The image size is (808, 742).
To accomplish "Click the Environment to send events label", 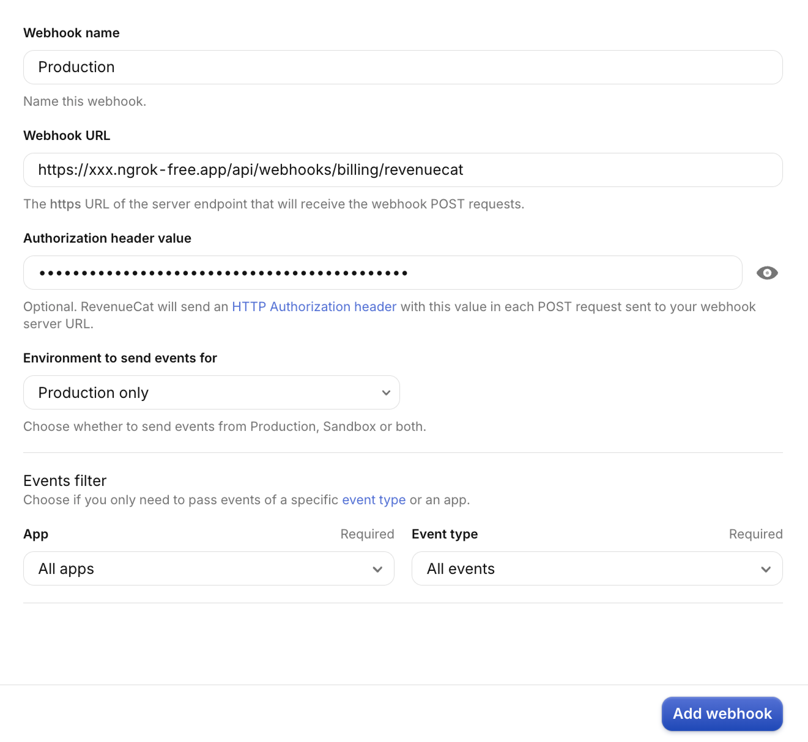I will click(120, 358).
